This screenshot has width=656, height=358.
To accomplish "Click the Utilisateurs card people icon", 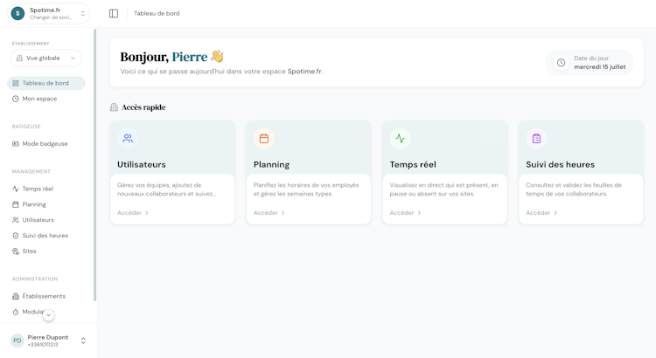I will pyautogui.click(x=128, y=138).
